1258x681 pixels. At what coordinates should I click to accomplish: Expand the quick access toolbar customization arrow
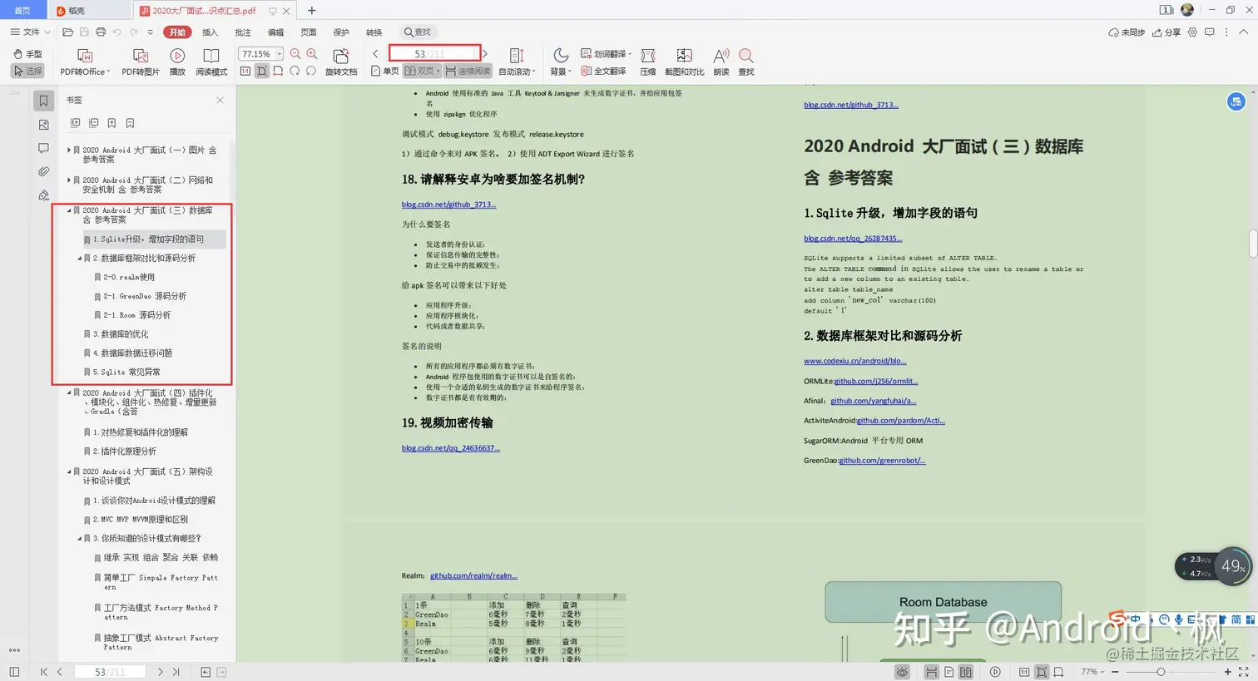click(150, 32)
